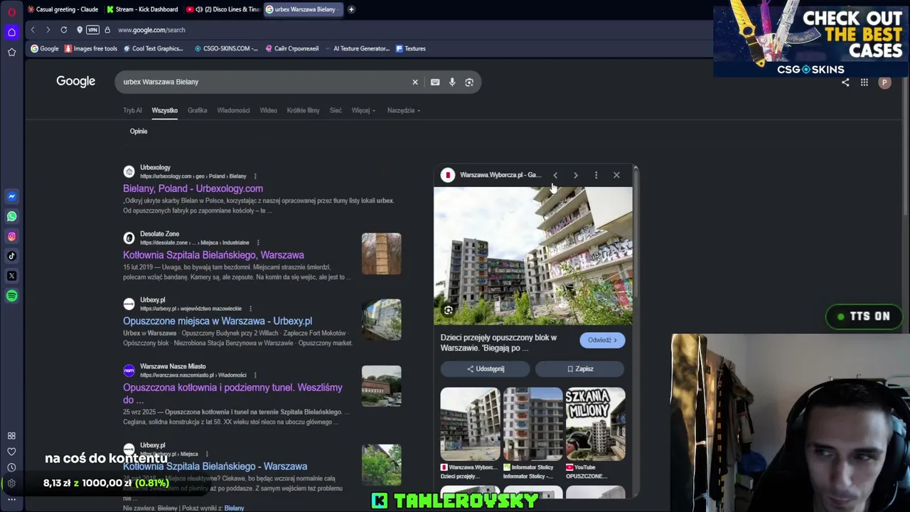Go to Opera start page home icon
The image size is (910, 512).
(x=11, y=32)
